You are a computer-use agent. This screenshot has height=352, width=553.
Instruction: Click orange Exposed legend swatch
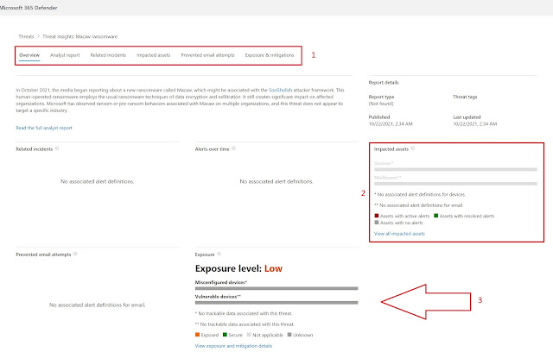click(197, 335)
